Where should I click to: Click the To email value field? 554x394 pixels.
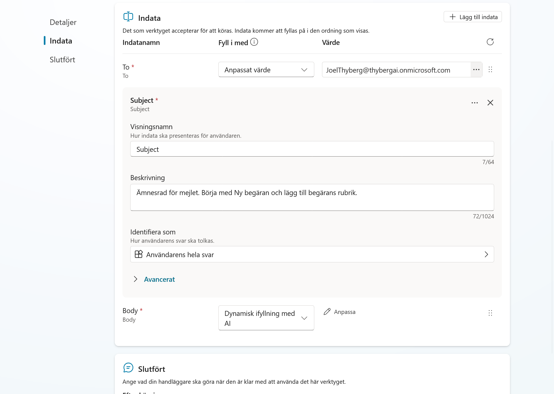point(396,70)
